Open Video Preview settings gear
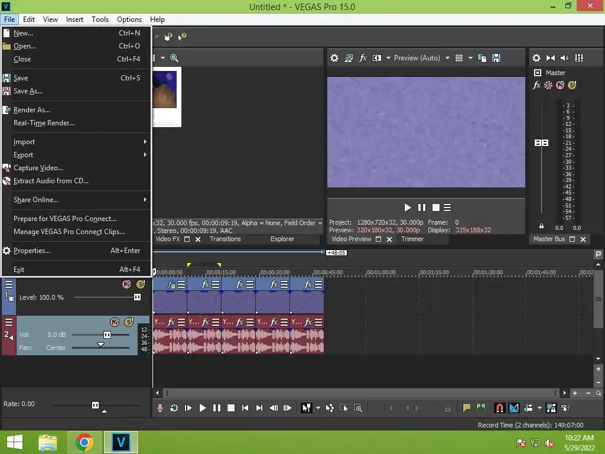 (334, 58)
